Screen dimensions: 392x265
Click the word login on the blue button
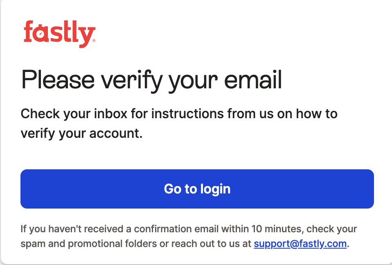(215, 189)
